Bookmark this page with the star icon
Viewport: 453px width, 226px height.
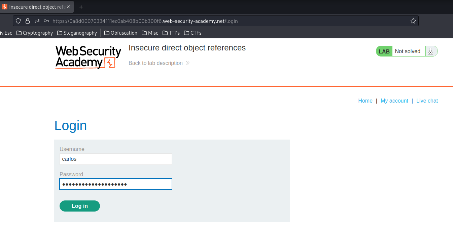coord(413,21)
